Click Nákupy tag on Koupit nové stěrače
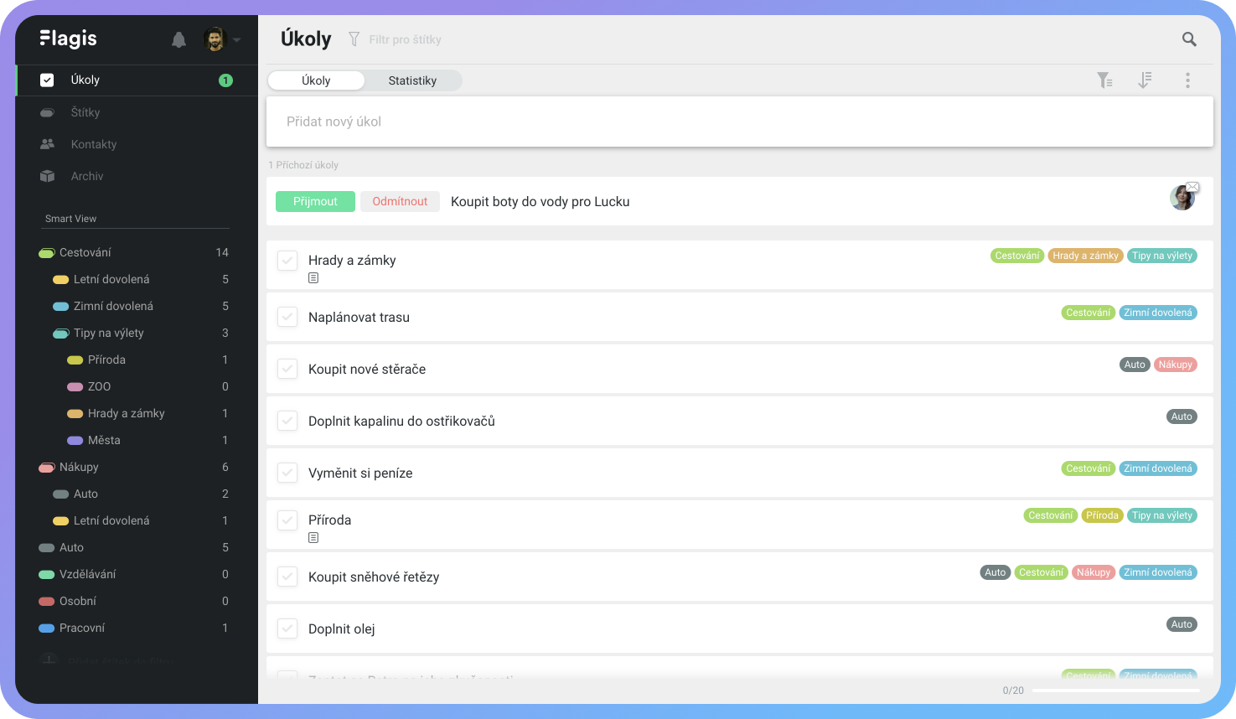This screenshot has height=719, width=1236. pos(1175,365)
